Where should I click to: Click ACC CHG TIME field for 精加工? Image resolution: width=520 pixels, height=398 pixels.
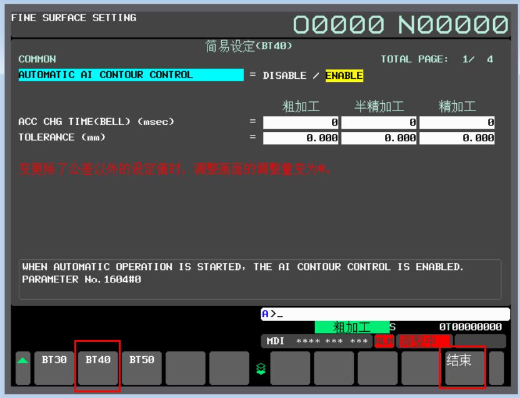457,122
